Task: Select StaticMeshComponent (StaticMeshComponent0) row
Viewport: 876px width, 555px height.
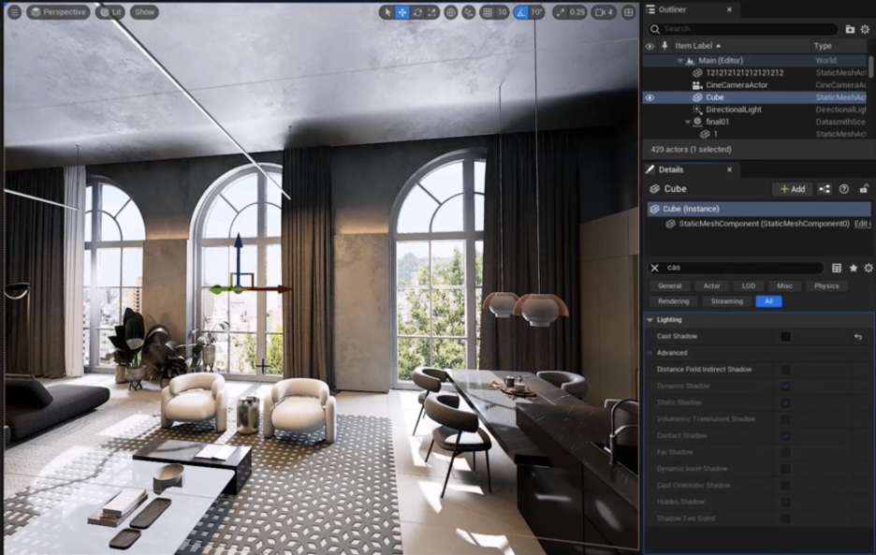Action: 764,224
